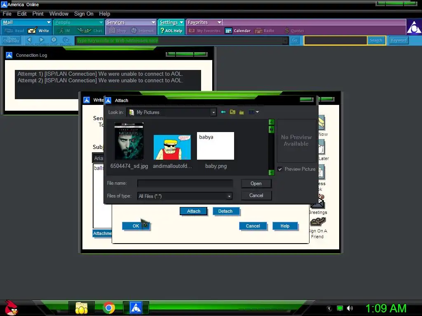The image size is (422, 316).
Task: Open the Window menu
Action: point(59,14)
